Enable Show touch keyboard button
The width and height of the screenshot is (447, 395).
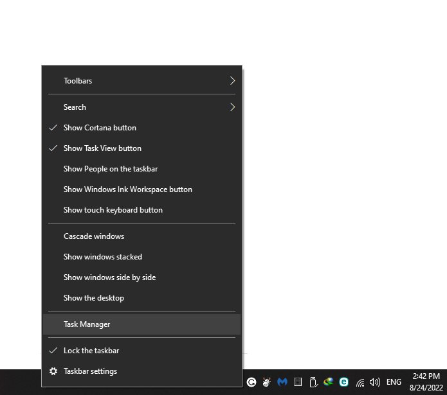tap(141, 210)
